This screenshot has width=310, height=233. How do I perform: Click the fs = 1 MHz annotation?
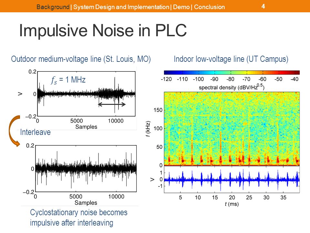tap(68, 80)
